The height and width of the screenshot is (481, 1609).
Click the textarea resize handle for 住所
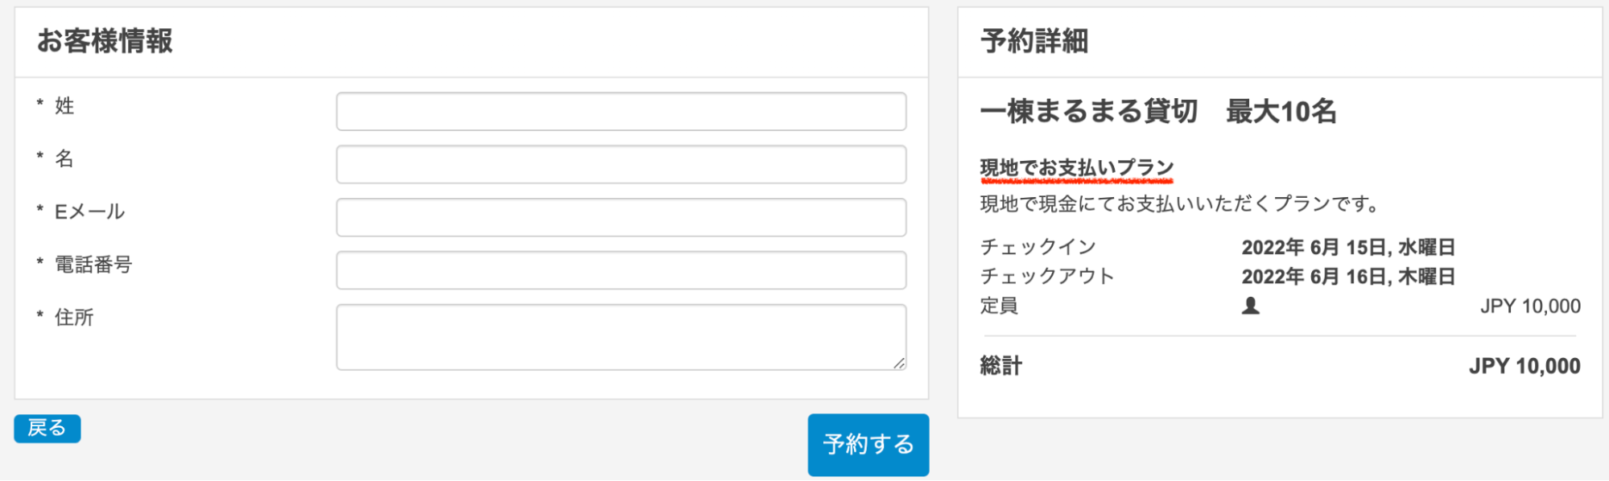pos(899,364)
